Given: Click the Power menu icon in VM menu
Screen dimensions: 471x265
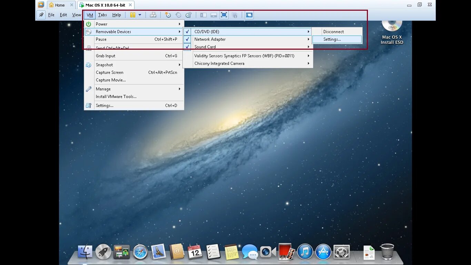Looking at the screenshot, I should click(89, 24).
